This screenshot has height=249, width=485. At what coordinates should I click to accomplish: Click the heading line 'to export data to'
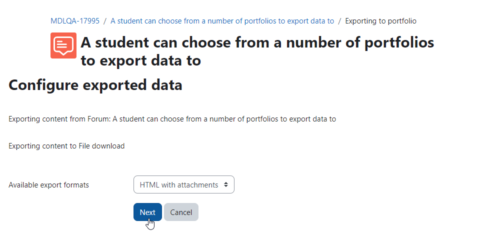(140, 60)
